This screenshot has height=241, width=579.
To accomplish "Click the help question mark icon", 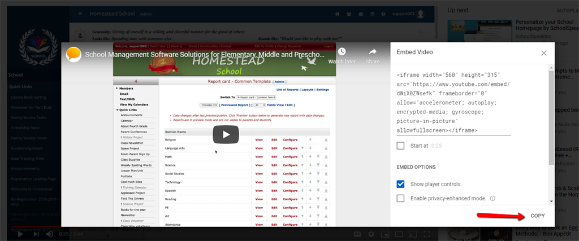I will (383, 14).
